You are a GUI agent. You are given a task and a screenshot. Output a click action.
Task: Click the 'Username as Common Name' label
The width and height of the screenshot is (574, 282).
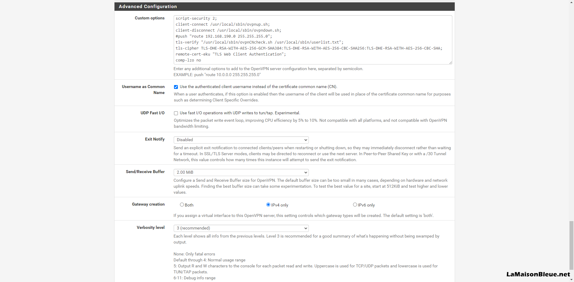coord(143,90)
